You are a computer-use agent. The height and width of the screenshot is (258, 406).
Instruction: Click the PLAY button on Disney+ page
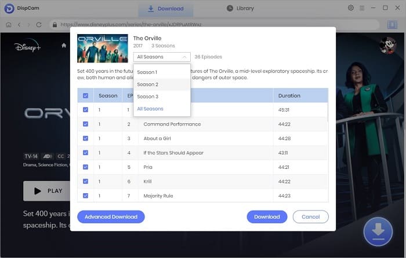tap(46, 191)
